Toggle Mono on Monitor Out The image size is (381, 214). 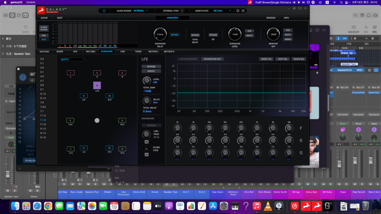(x=288, y=39)
